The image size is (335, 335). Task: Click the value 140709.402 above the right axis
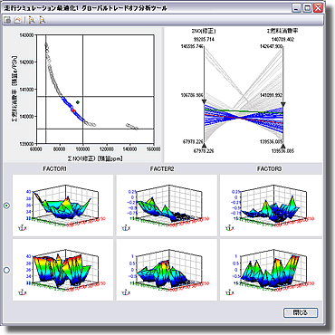(282, 39)
